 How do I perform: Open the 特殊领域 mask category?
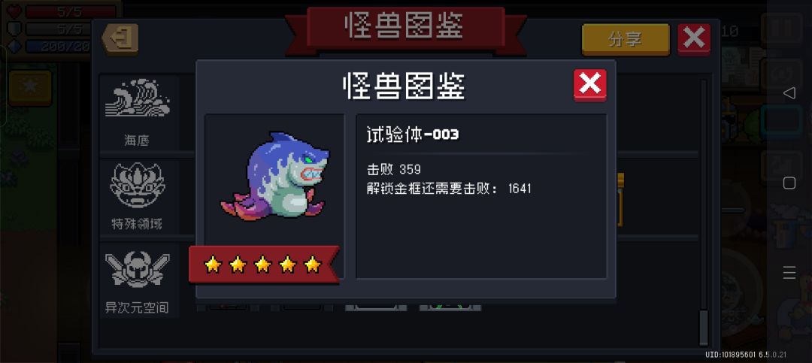(138, 185)
